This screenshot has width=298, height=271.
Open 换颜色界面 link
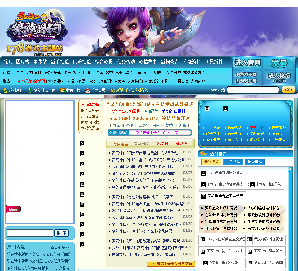pyautogui.click(x=90, y=128)
